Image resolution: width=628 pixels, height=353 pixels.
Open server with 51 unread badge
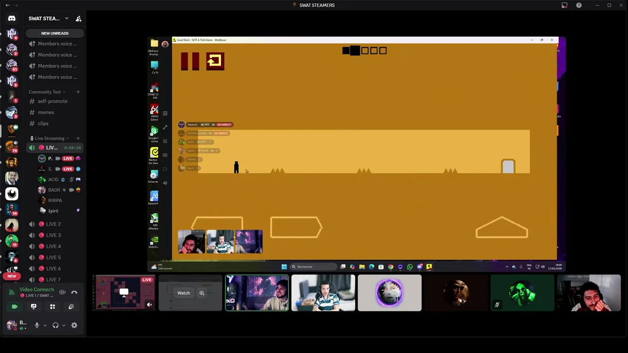coord(12,66)
